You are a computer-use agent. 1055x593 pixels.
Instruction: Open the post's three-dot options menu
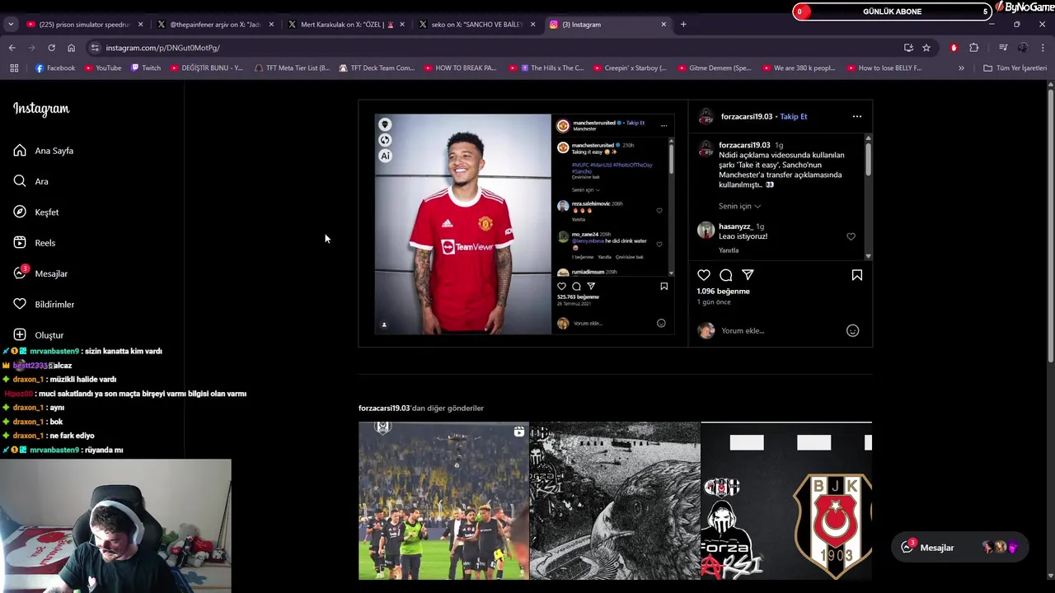857,116
